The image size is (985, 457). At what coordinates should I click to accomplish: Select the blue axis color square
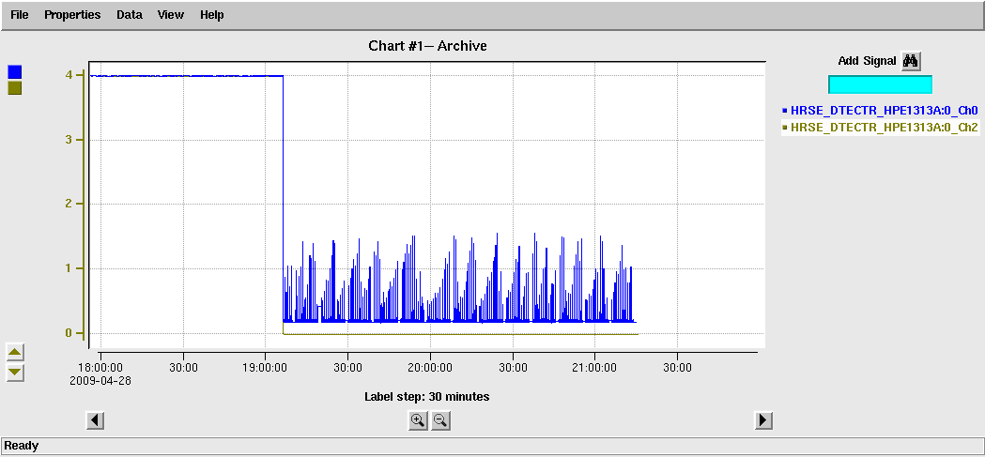[x=14, y=71]
